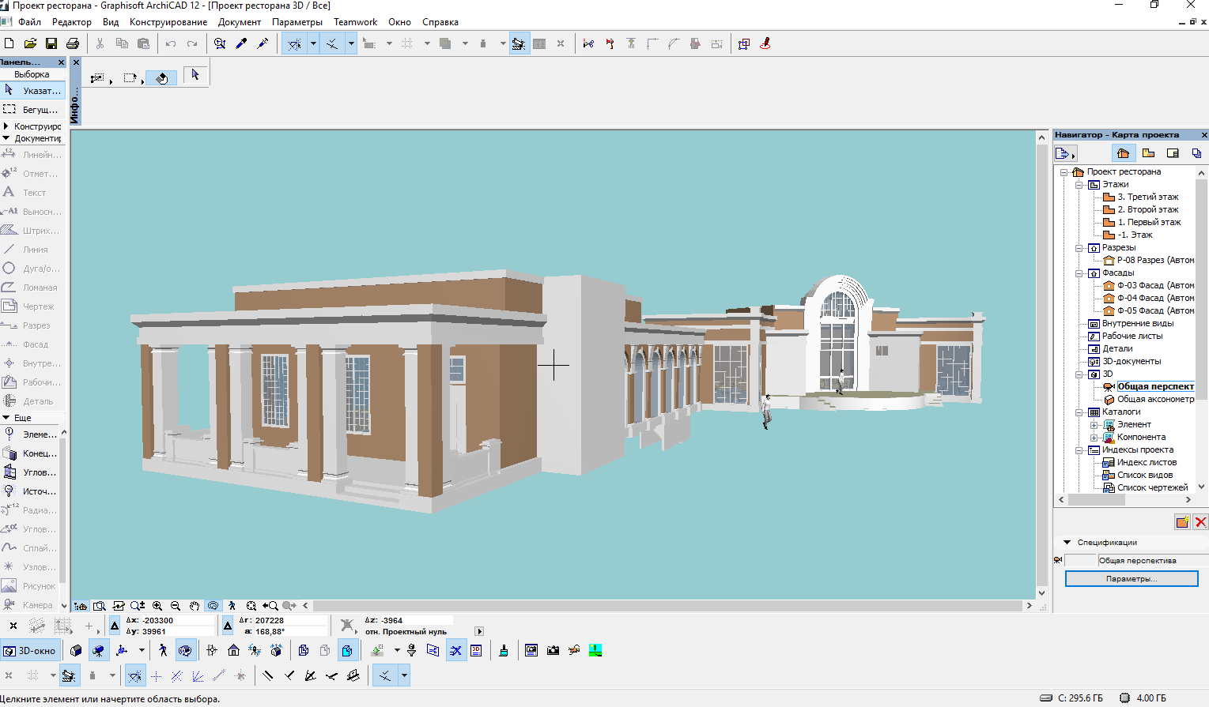This screenshot has width=1209, height=707.
Task: Click the horizontal scrollbar under 3D view
Action: click(668, 606)
